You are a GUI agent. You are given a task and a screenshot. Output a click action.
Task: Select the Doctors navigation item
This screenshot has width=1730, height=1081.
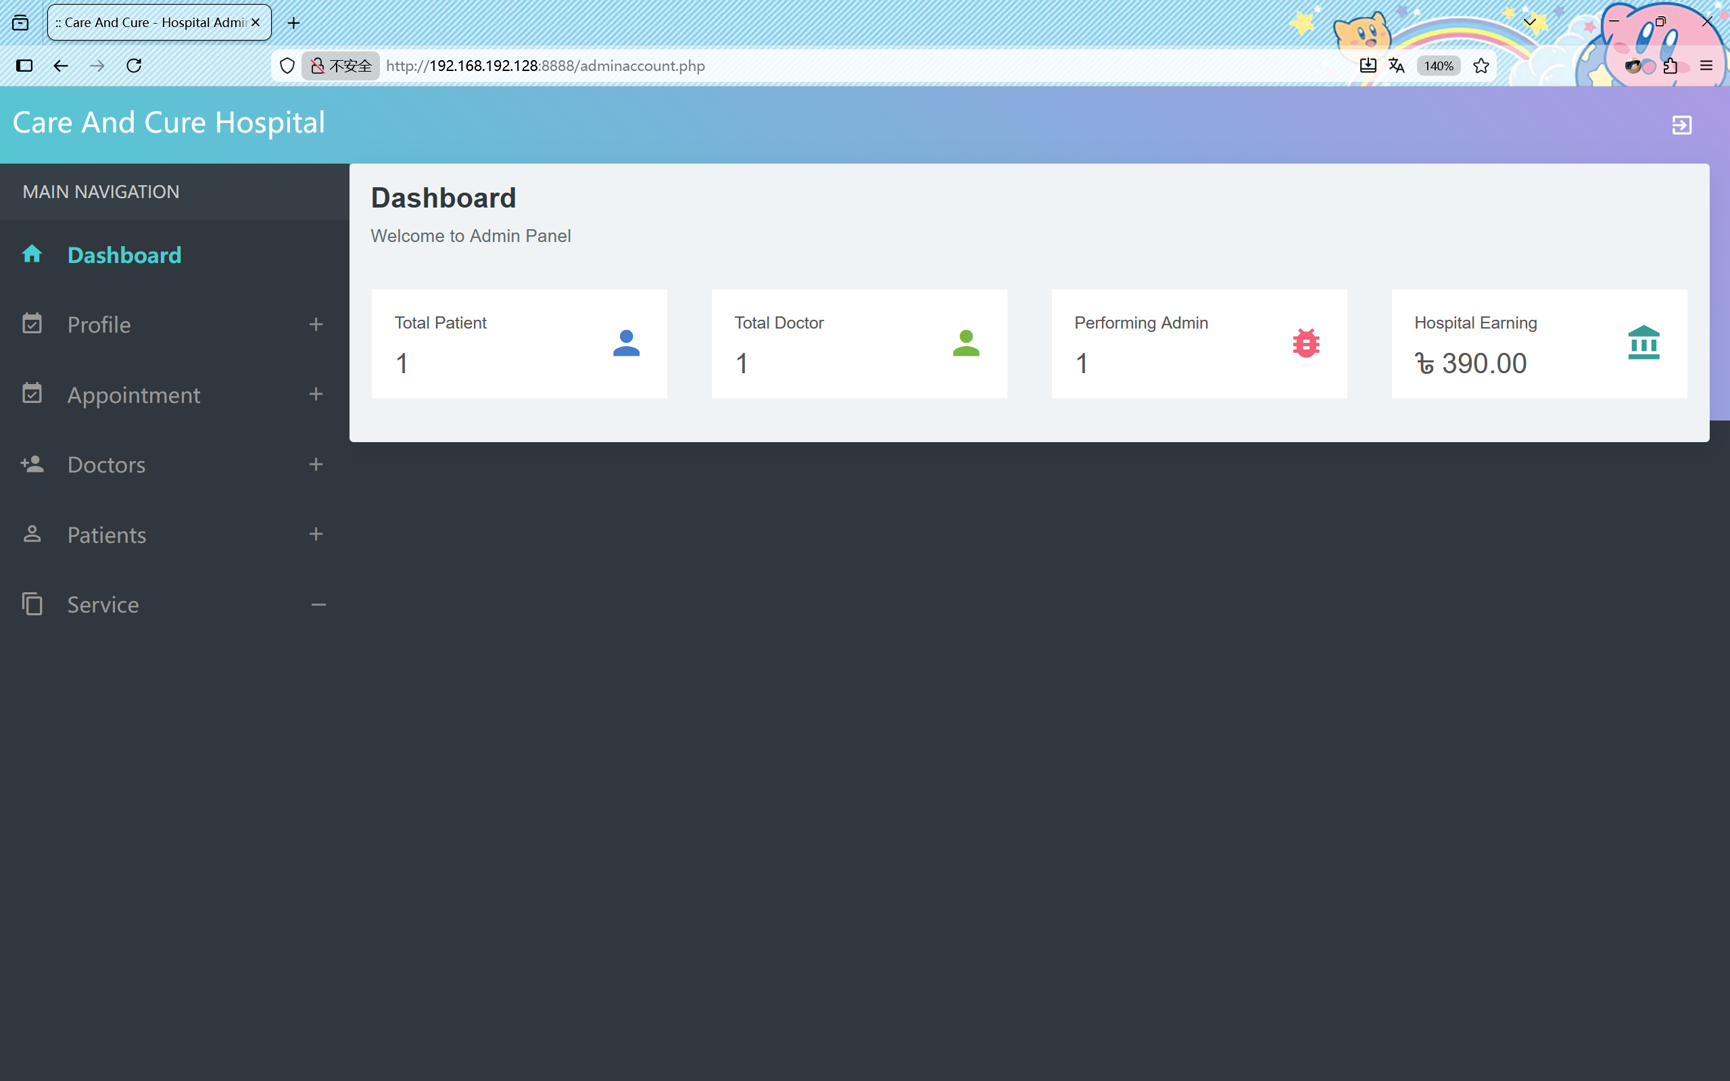[x=107, y=464]
